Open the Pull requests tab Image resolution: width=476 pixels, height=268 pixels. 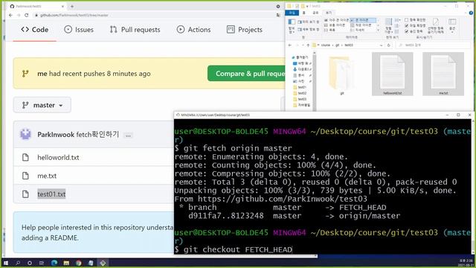(x=135, y=30)
